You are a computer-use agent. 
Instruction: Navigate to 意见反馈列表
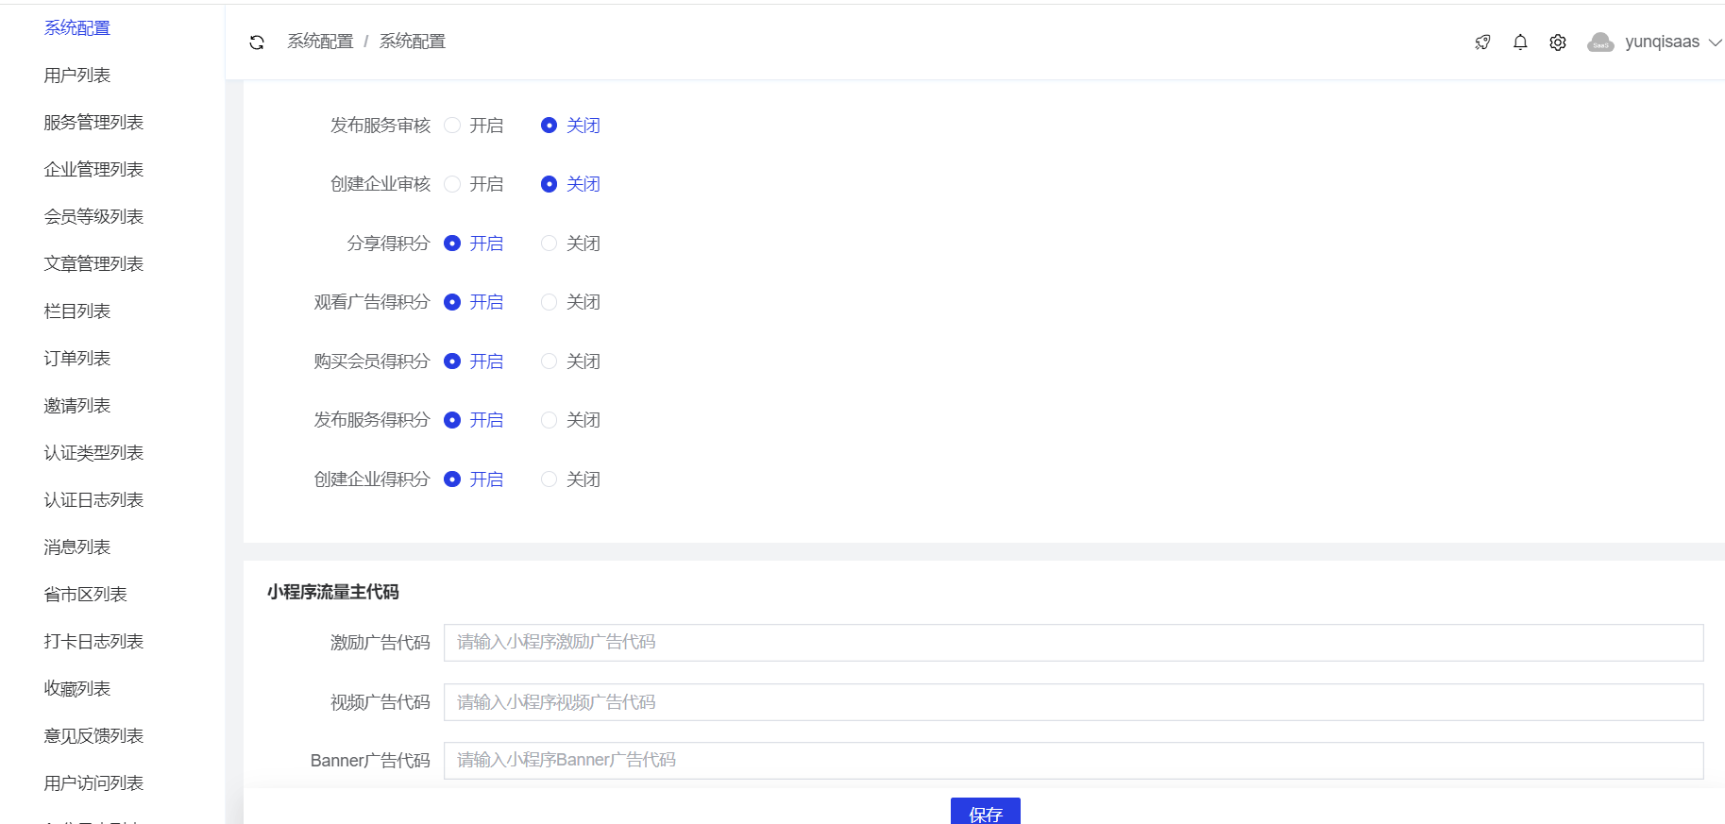pos(93,736)
